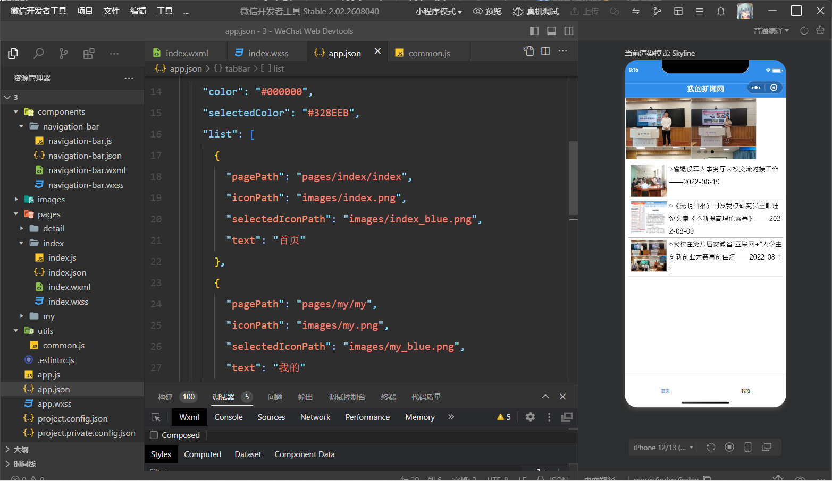Image resolution: width=832 pixels, height=481 pixels.
Task: Click the simulator stop record icon
Action: [x=729, y=448]
